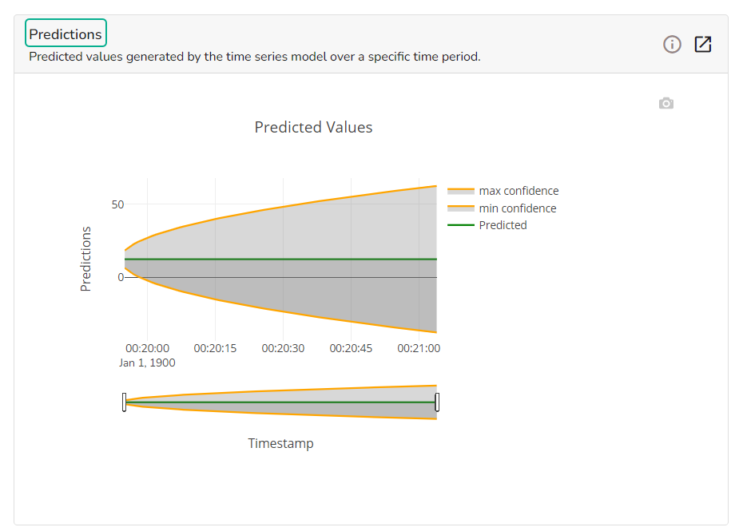Image resolution: width=739 pixels, height=531 pixels.
Task: Click the Timestamp x-axis title
Action: (x=280, y=443)
